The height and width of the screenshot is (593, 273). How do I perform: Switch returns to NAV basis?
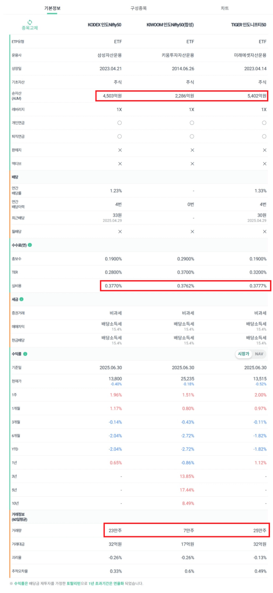coord(259,354)
